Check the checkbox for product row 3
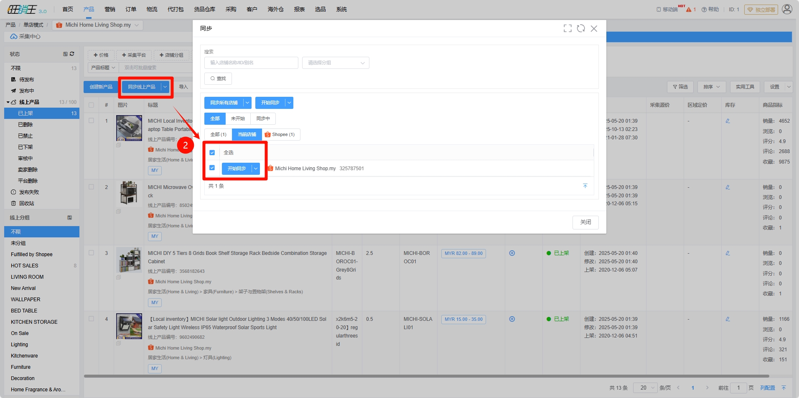The width and height of the screenshot is (799, 398). pos(91,253)
